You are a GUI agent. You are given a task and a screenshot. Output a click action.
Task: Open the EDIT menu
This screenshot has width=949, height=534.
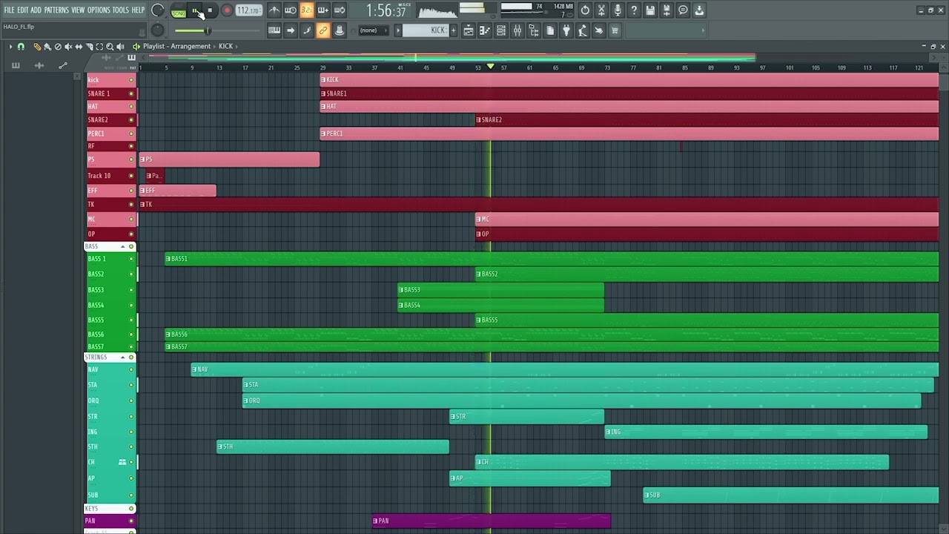click(x=23, y=10)
